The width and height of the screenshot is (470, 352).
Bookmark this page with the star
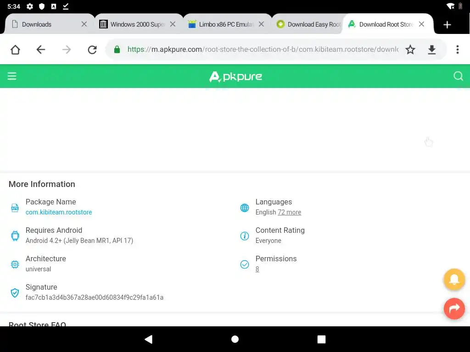click(410, 49)
